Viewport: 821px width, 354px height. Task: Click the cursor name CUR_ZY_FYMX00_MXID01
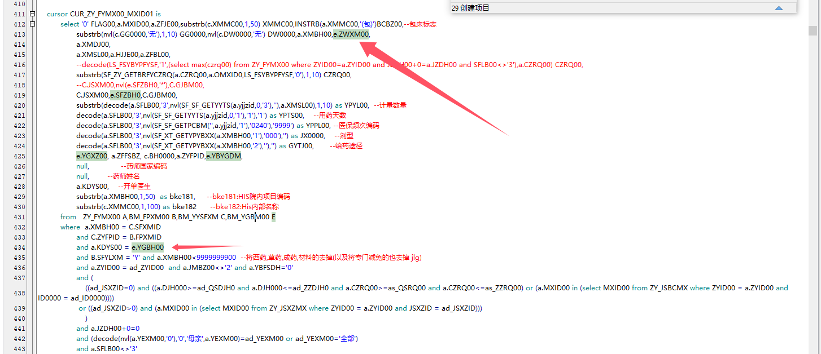pos(113,14)
